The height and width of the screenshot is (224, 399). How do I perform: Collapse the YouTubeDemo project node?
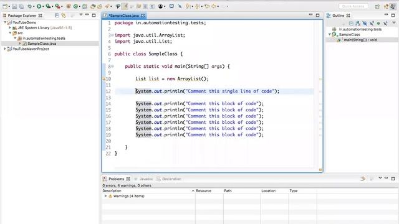[x=5, y=22]
